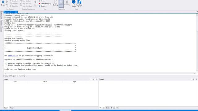Open the Memory side panel
This screenshot has height=111, width=198.
(x=2, y=29)
